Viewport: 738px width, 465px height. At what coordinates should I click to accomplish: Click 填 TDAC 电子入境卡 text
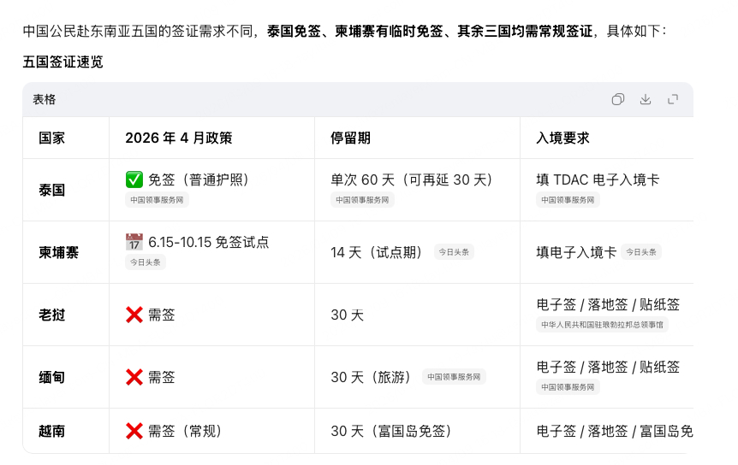[x=598, y=180]
